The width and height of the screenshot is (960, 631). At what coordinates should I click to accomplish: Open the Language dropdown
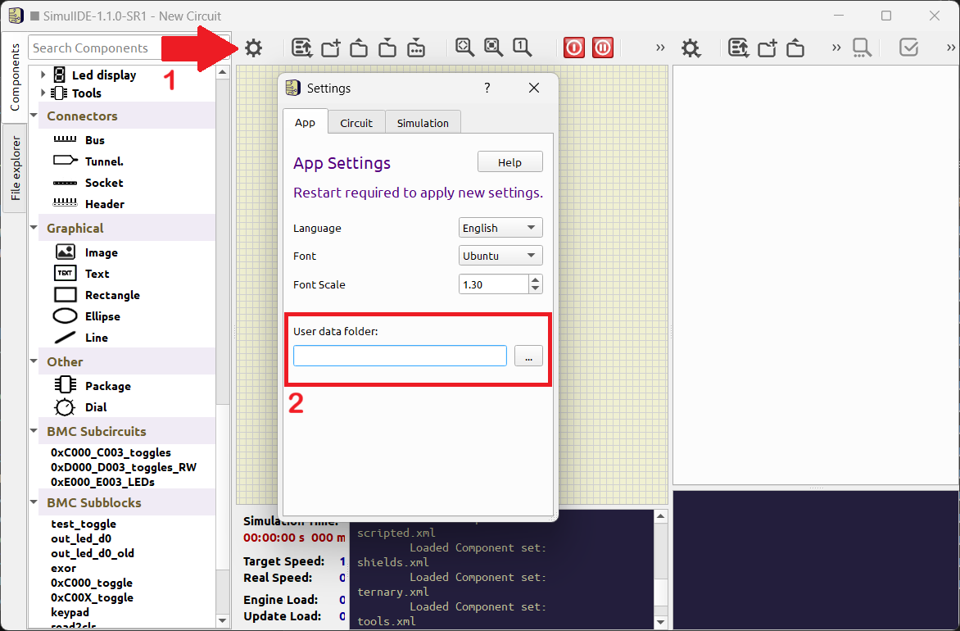[x=500, y=227]
